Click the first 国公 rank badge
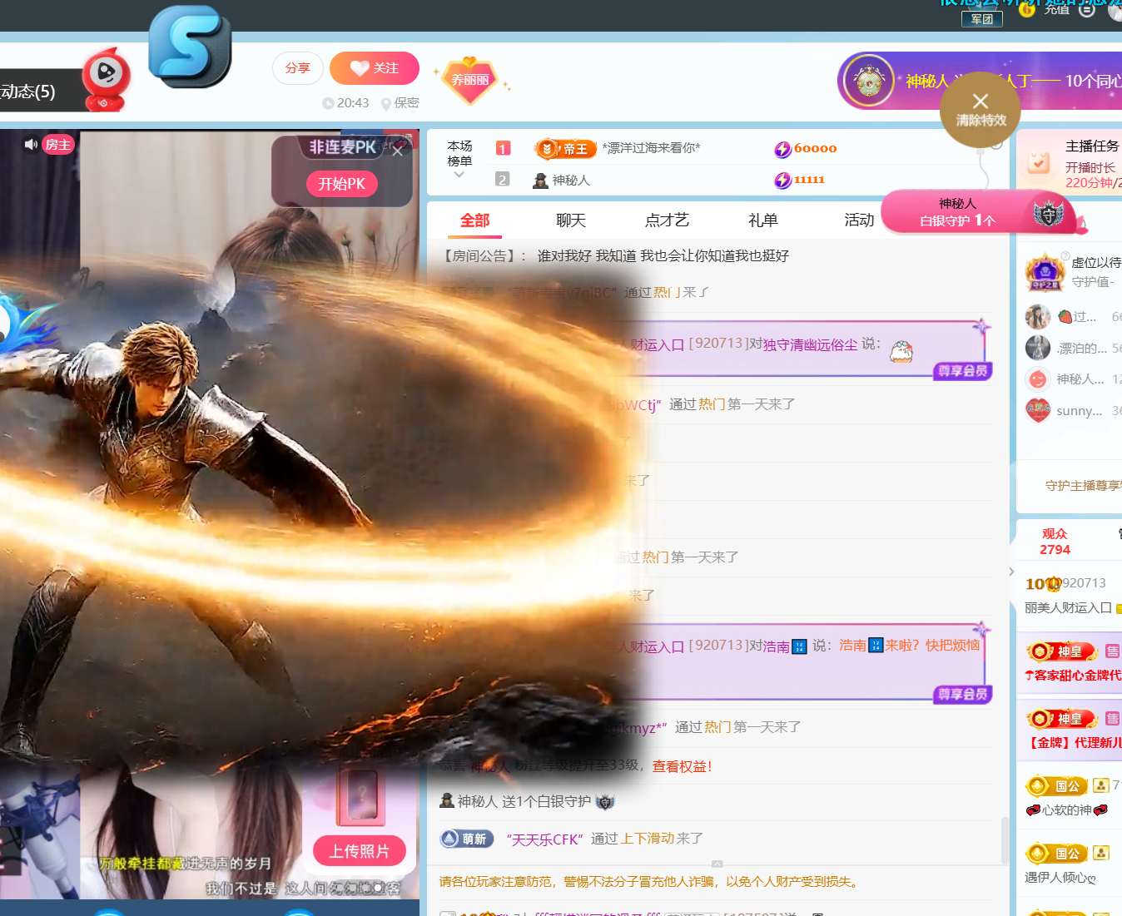 pyautogui.click(x=1057, y=785)
